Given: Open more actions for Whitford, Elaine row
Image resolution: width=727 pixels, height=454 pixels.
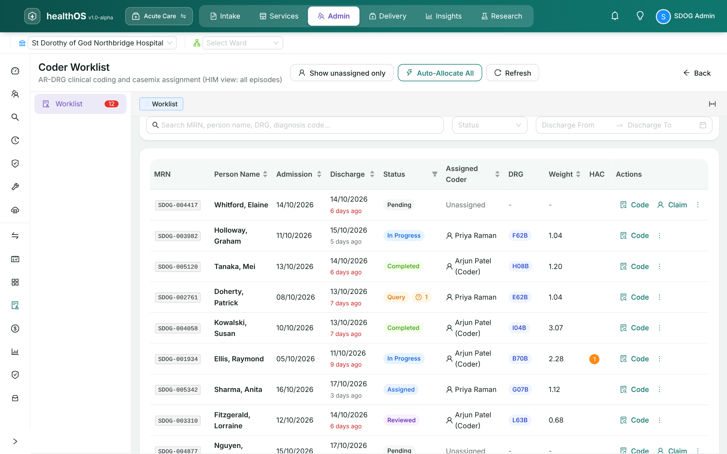Looking at the screenshot, I should click(x=698, y=205).
